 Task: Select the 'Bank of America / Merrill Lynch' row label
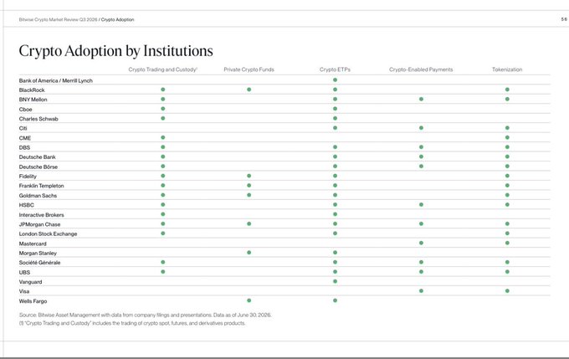[x=55, y=80]
